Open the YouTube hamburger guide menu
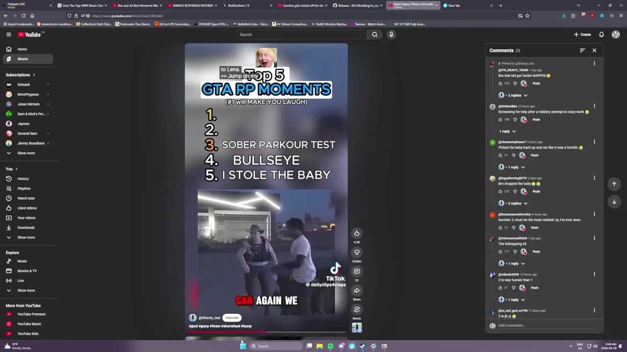The height and width of the screenshot is (352, 627). tap(8, 34)
